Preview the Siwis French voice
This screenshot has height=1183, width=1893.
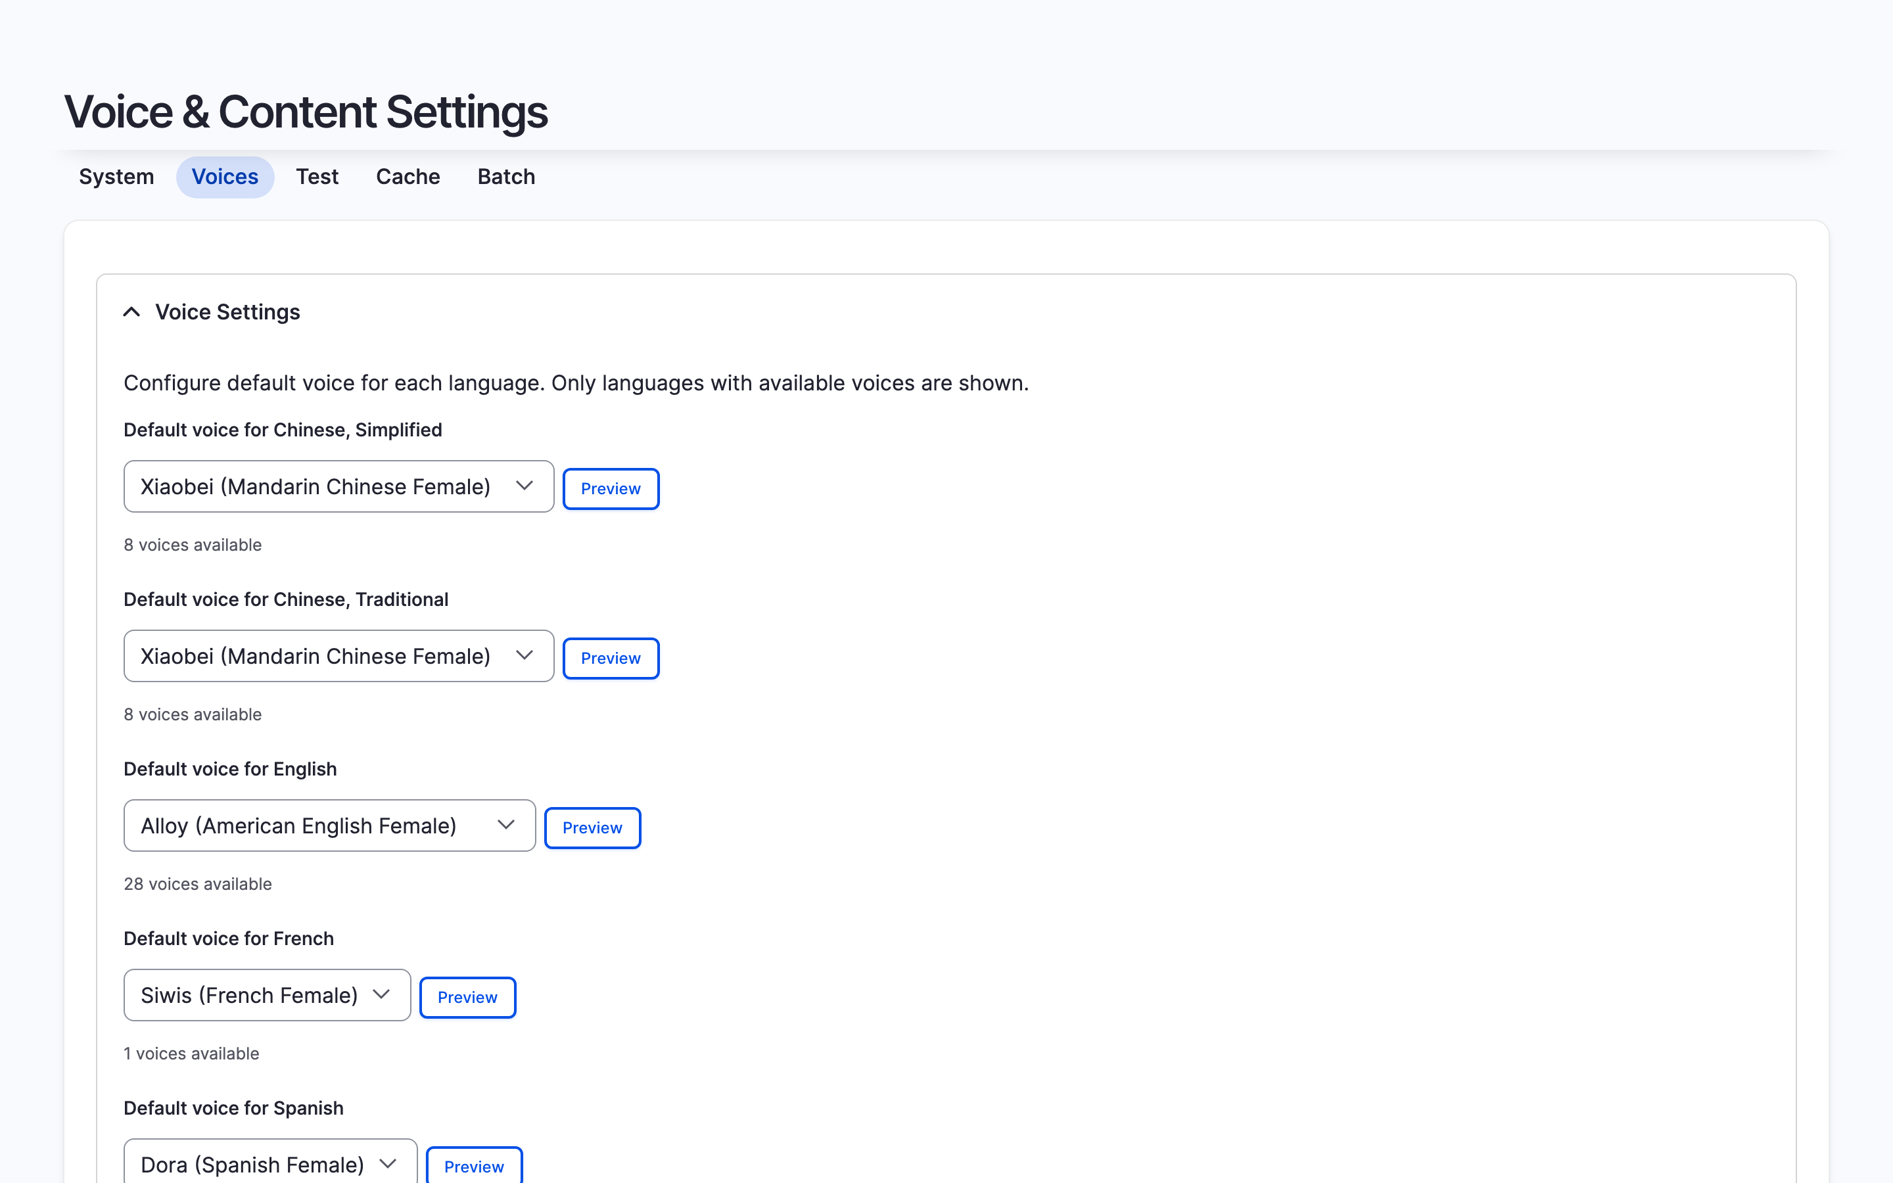coord(468,998)
